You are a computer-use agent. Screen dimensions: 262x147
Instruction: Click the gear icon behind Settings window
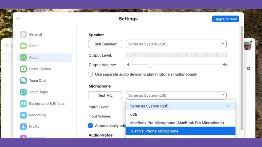click(248, 69)
